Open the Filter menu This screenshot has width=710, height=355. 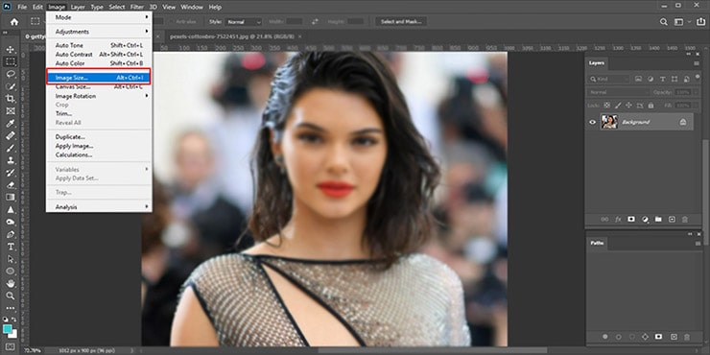pos(137,7)
